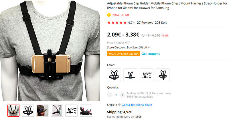The image size is (229, 119).
Task: Open the 27 Reviews link
Action: pyautogui.click(x=145, y=23)
